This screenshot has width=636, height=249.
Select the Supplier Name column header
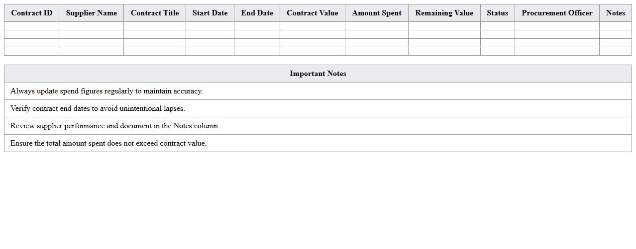[x=91, y=13]
